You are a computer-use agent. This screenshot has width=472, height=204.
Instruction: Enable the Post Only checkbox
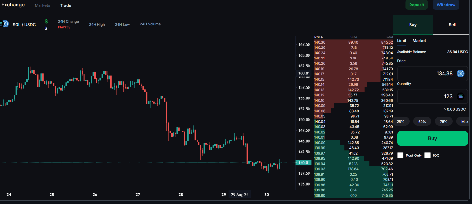pos(400,155)
